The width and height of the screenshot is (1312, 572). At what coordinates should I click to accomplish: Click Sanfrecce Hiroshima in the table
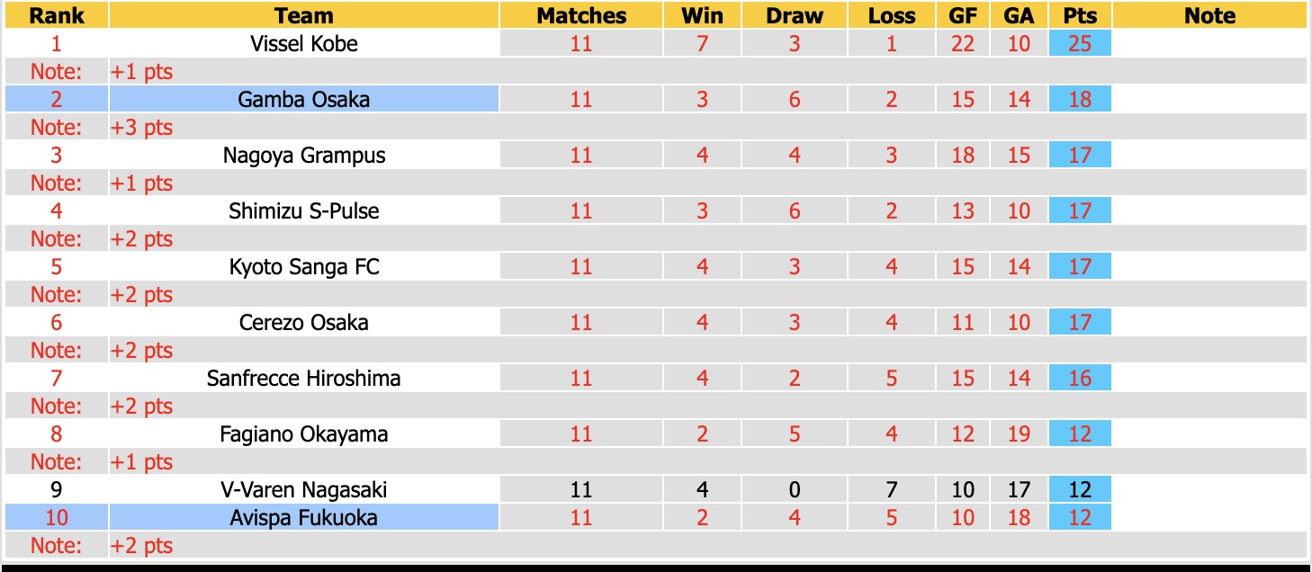point(304,378)
